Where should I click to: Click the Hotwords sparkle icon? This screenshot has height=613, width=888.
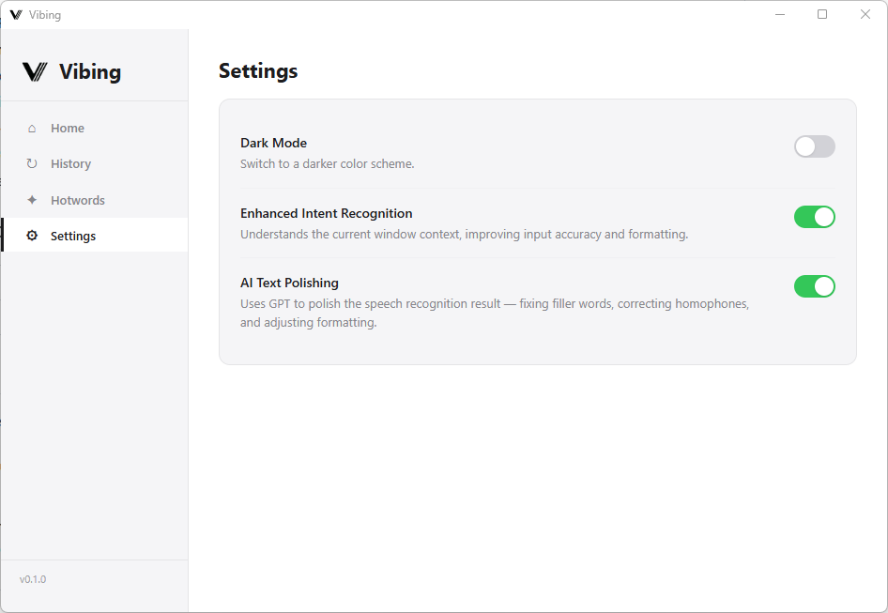[32, 200]
